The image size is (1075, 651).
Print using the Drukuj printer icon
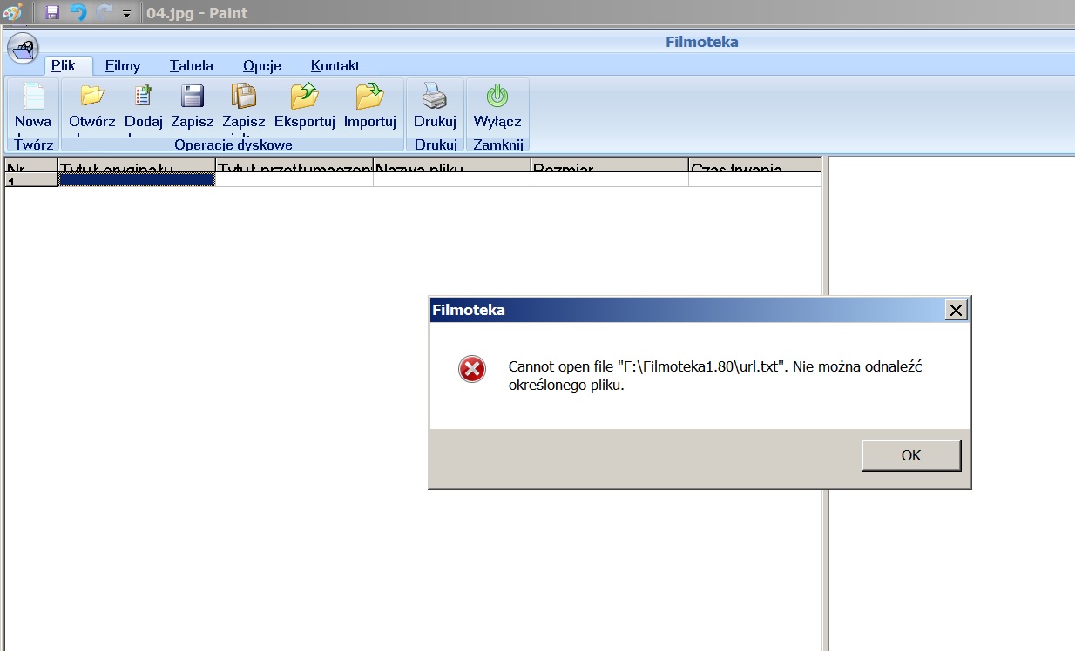point(435,96)
